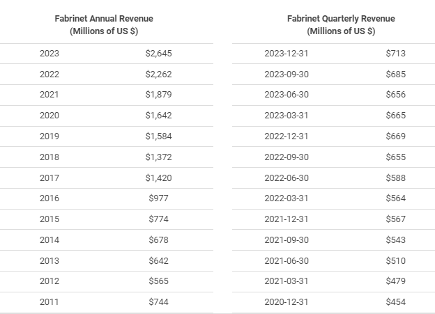Select the 2023-09-30 quarter date
Screen dimensions: 435x314
287,74
